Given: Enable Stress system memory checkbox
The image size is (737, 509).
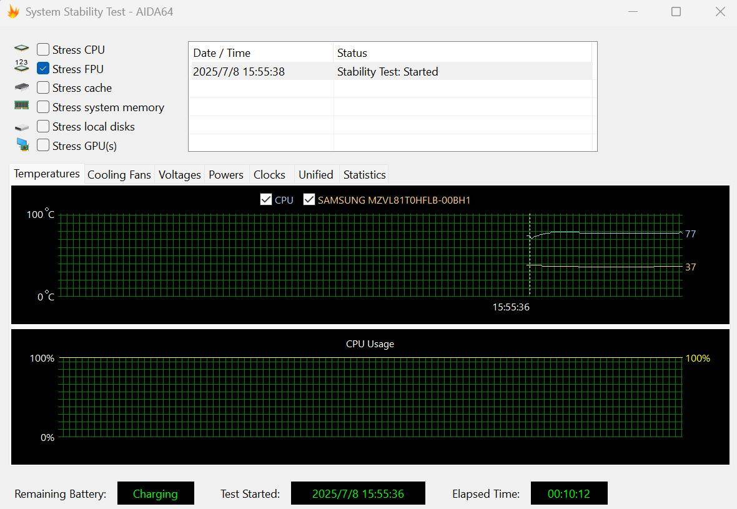Looking at the screenshot, I should [x=42, y=107].
